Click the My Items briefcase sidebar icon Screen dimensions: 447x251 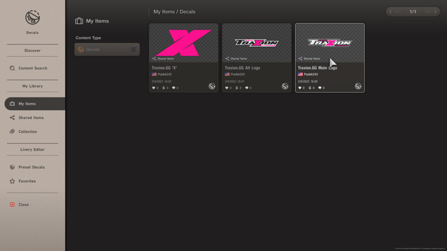point(12,104)
